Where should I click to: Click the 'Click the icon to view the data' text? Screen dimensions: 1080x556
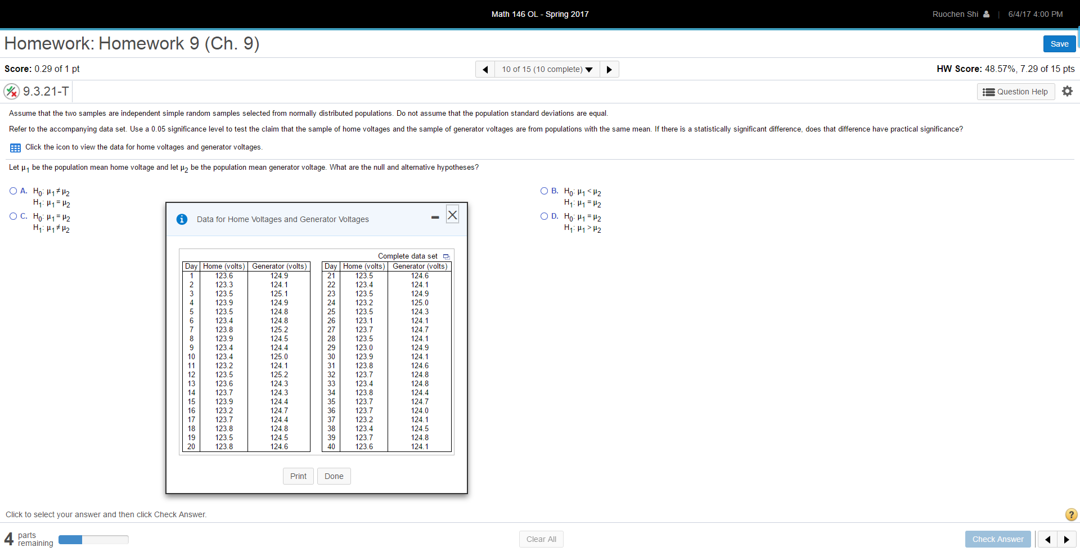[x=144, y=147]
